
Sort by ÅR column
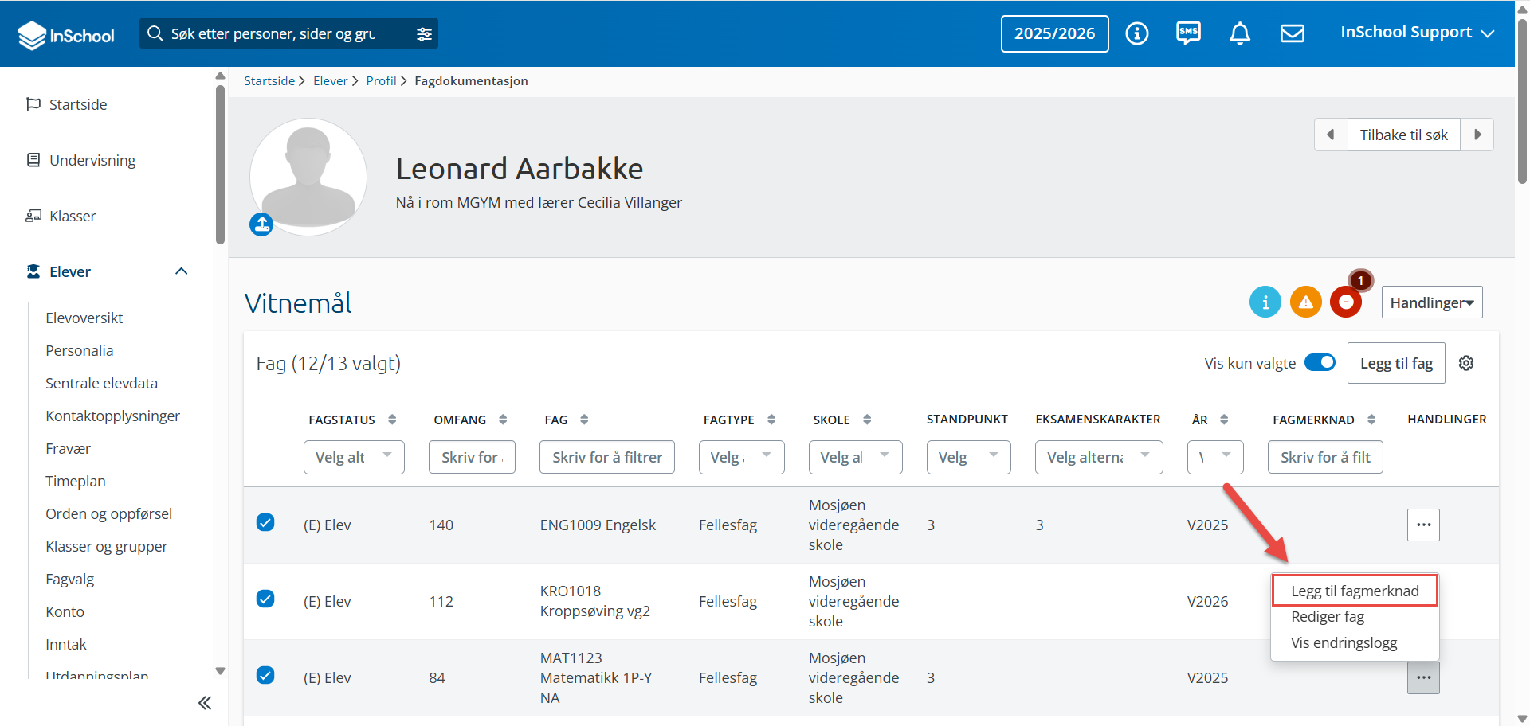1224,420
